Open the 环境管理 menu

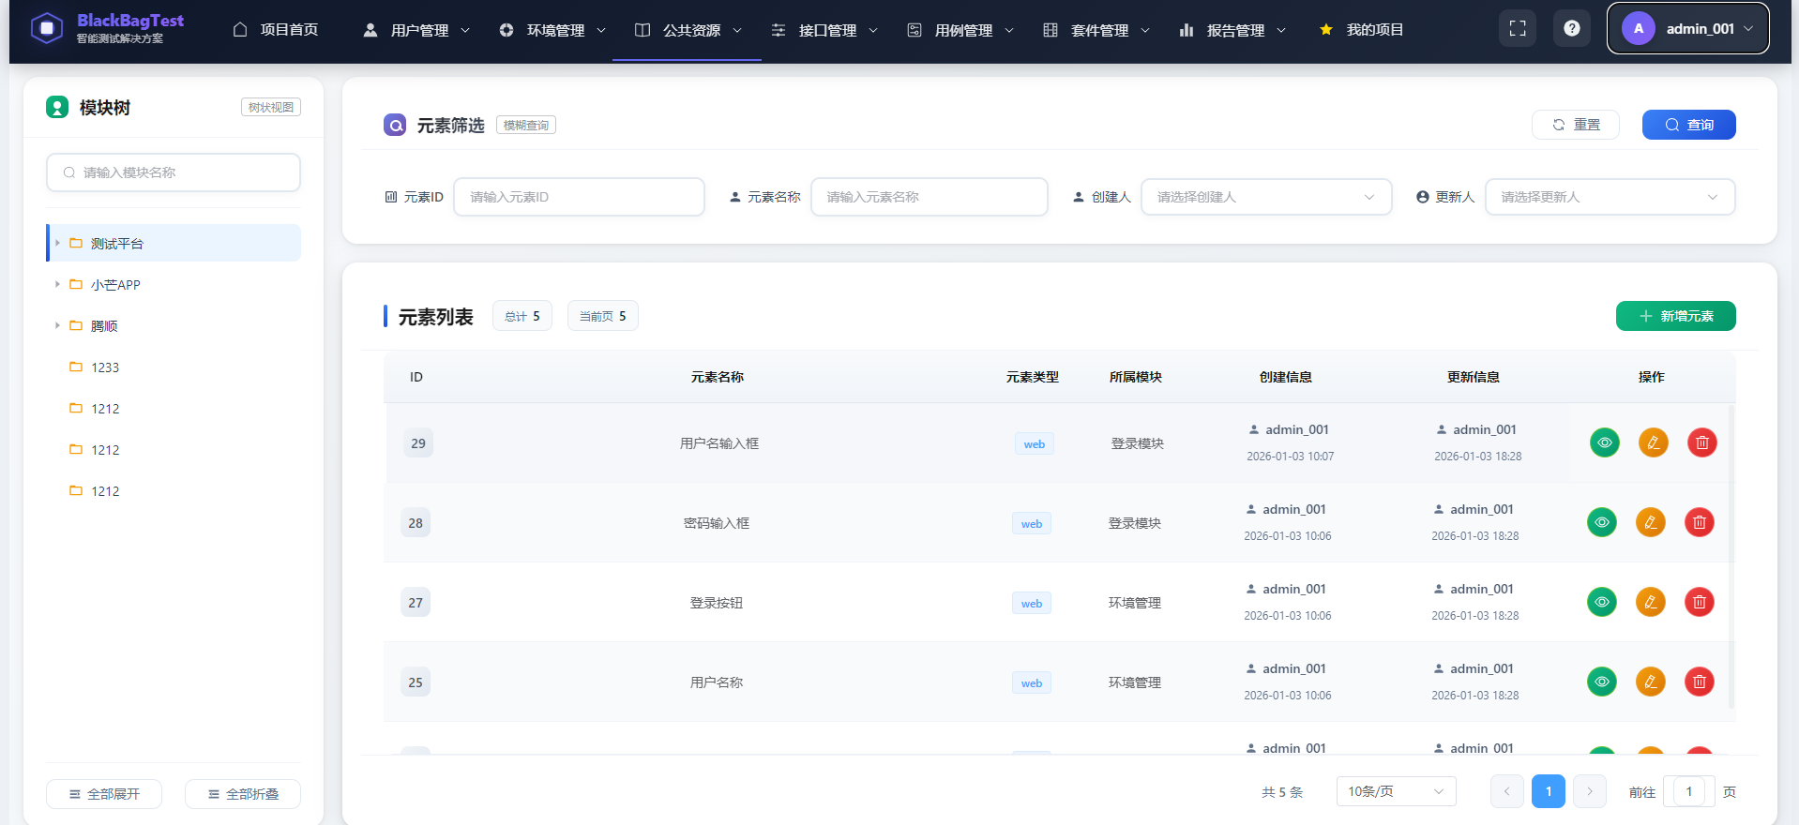pyautogui.click(x=552, y=30)
